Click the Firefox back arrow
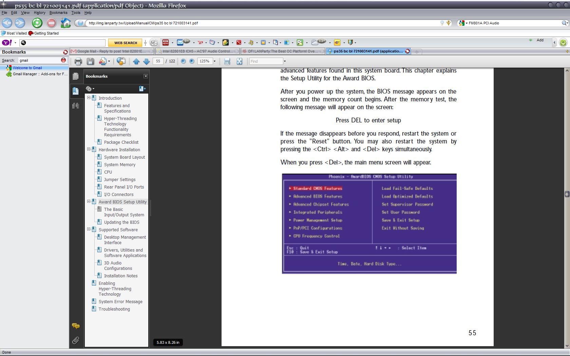Screen dimensions: 570x356 [x=7, y=23]
